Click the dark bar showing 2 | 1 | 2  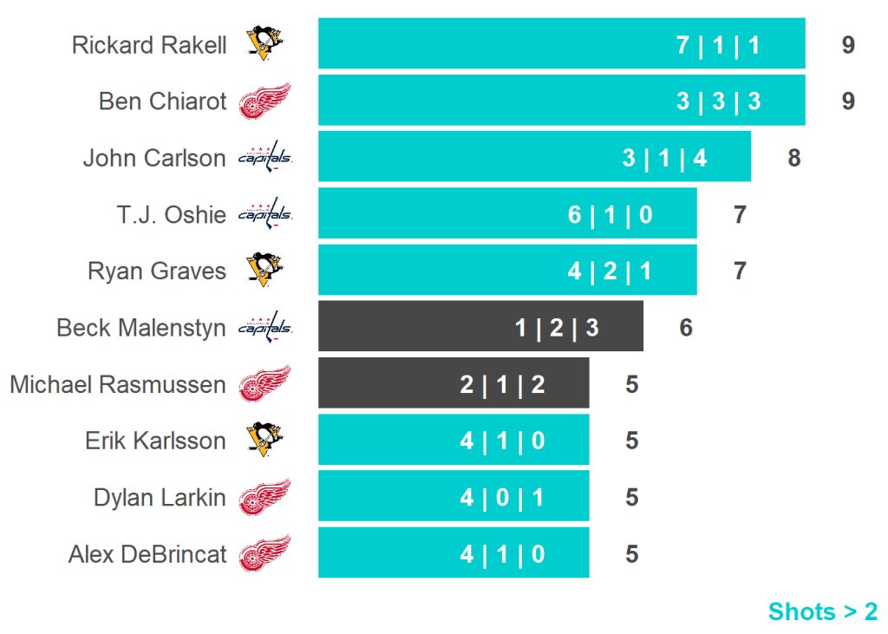[453, 382]
